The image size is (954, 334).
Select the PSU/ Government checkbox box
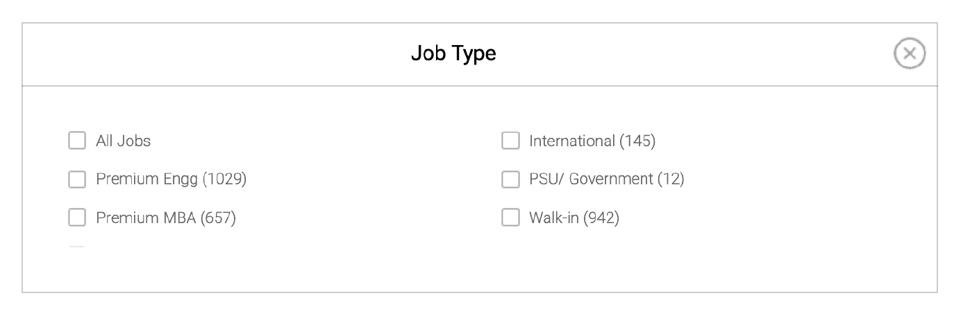coord(510,179)
